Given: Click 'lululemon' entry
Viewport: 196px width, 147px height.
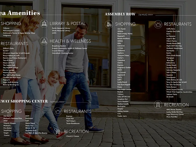Looking at the screenshot, I should pyautogui.click(x=121, y=51).
